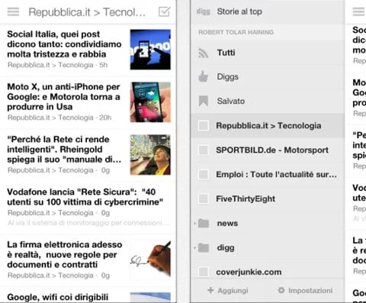
Task: Click the feed square next to SPORTBILD.de - Motorsport
Action: tap(204, 150)
